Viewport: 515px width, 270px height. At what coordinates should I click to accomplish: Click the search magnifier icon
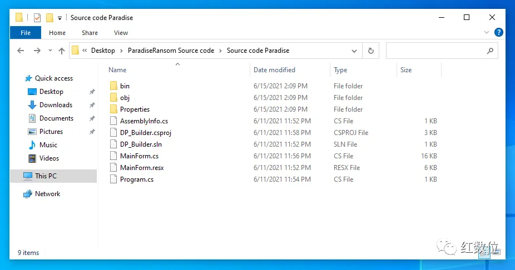tap(490, 51)
